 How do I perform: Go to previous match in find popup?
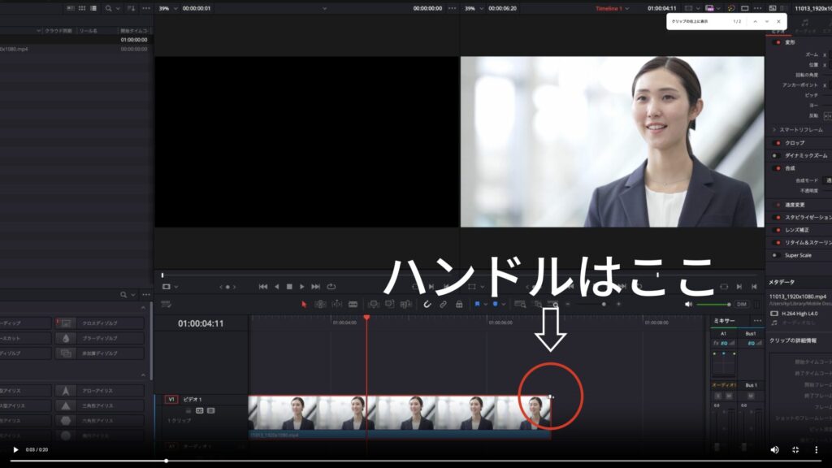[755, 22]
